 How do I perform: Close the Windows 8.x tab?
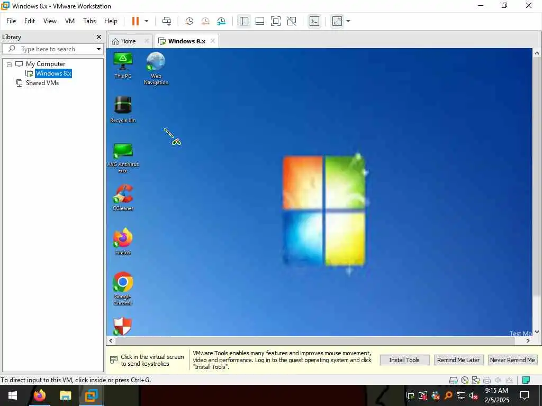click(x=213, y=41)
